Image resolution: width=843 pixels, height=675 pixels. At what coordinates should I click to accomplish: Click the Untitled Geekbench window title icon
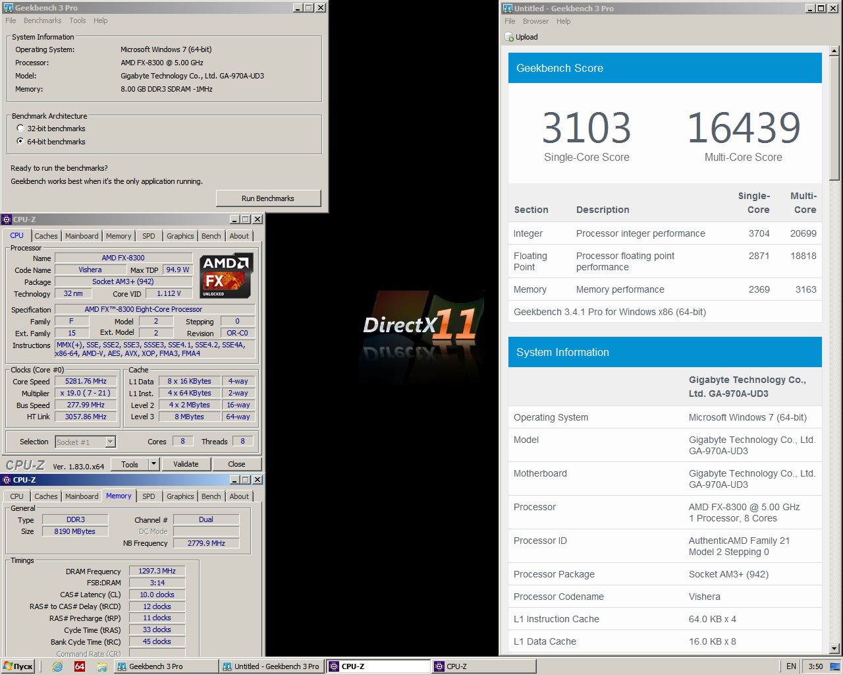(508, 9)
